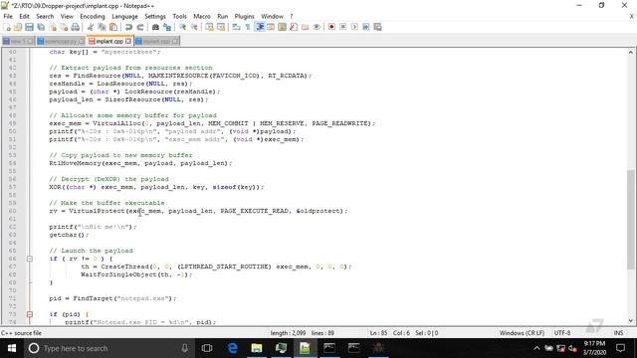
Task: Collapse the fold at line 73 if (pid)
Action: point(30,314)
